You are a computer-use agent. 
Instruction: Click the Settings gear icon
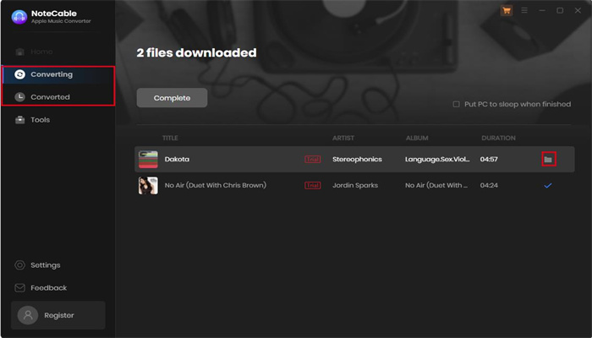(19, 265)
